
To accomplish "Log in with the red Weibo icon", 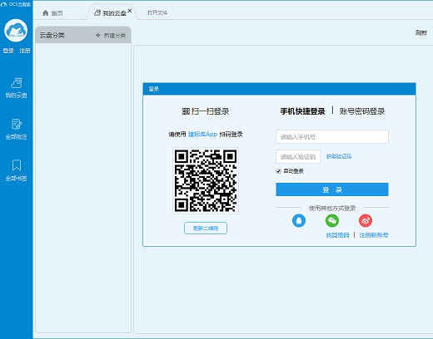I will pyautogui.click(x=366, y=221).
